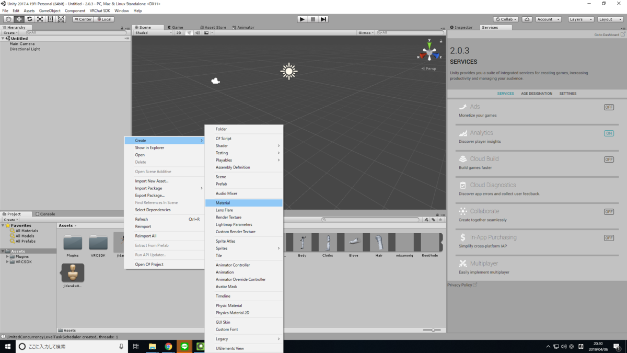Image resolution: width=627 pixels, height=353 pixels.
Task: Open Project panel Create dropdown
Action: [x=10, y=220]
